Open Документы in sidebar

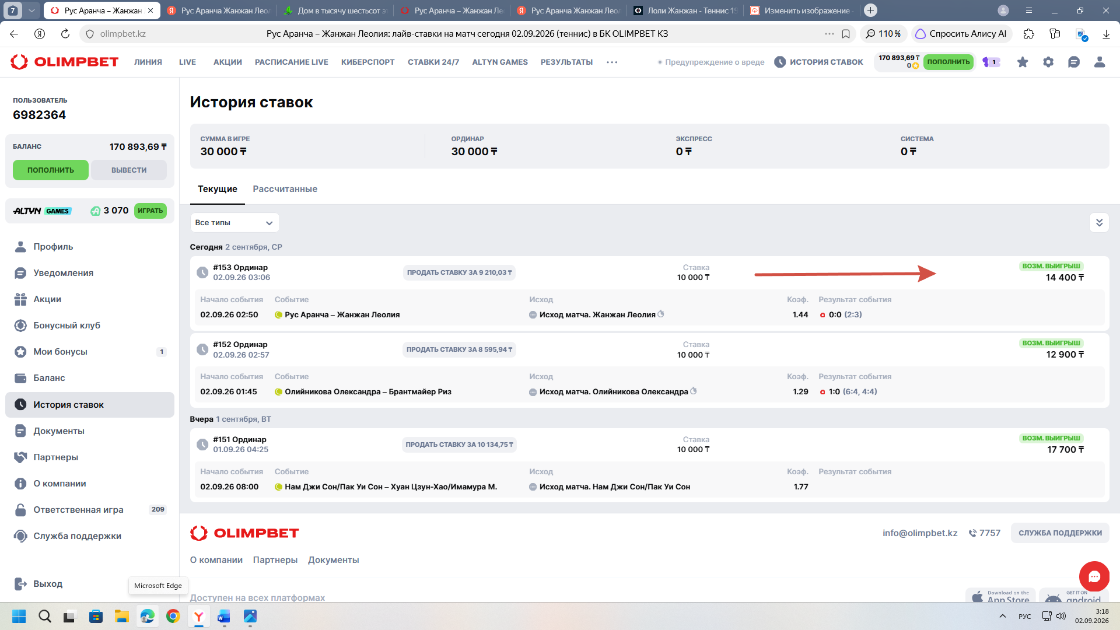(x=90, y=431)
